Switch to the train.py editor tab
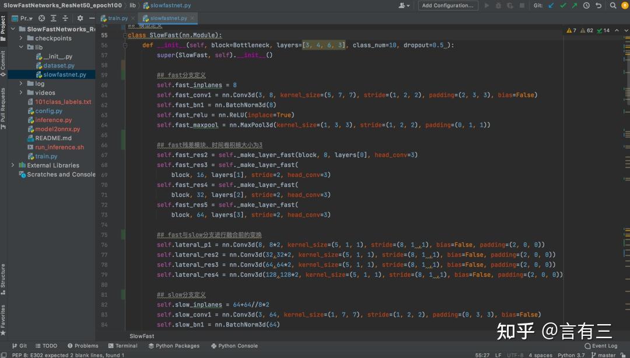This screenshot has width=630, height=358. point(118,18)
